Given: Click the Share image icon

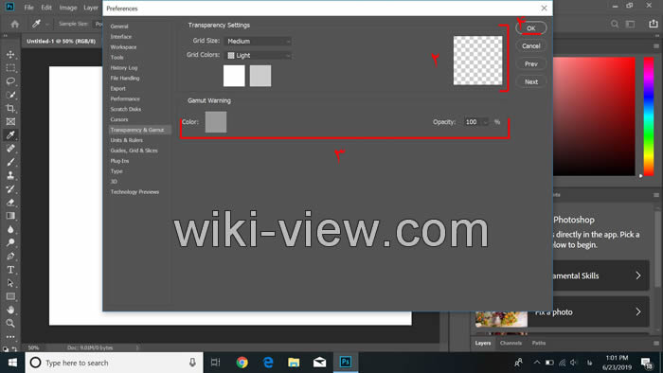Looking at the screenshot, I should 654,24.
